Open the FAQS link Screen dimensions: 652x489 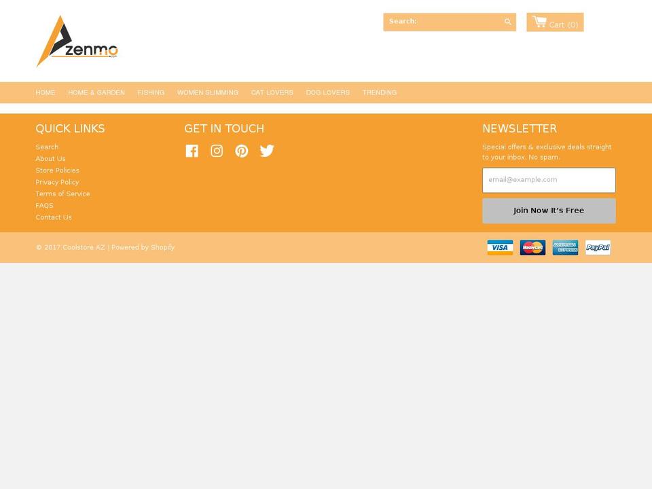[45, 205]
